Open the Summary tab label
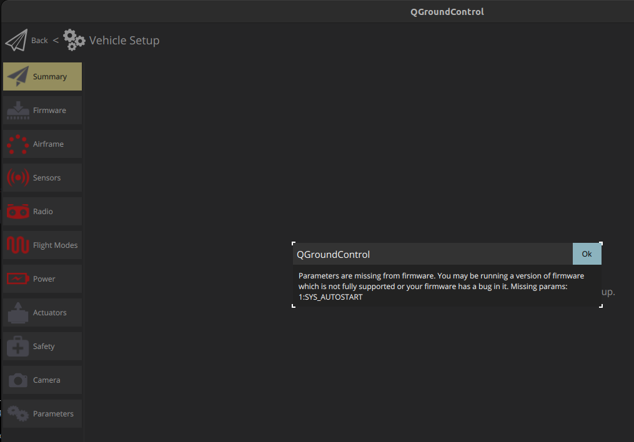The width and height of the screenshot is (634, 442). tap(50, 76)
